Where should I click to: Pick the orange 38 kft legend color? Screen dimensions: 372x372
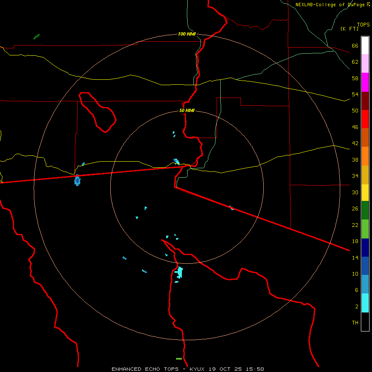click(x=365, y=156)
